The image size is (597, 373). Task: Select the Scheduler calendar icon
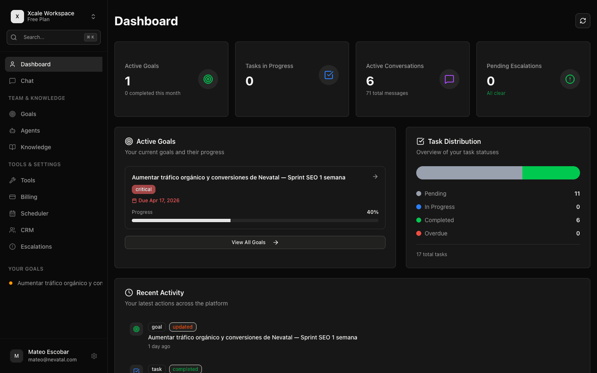point(12,213)
